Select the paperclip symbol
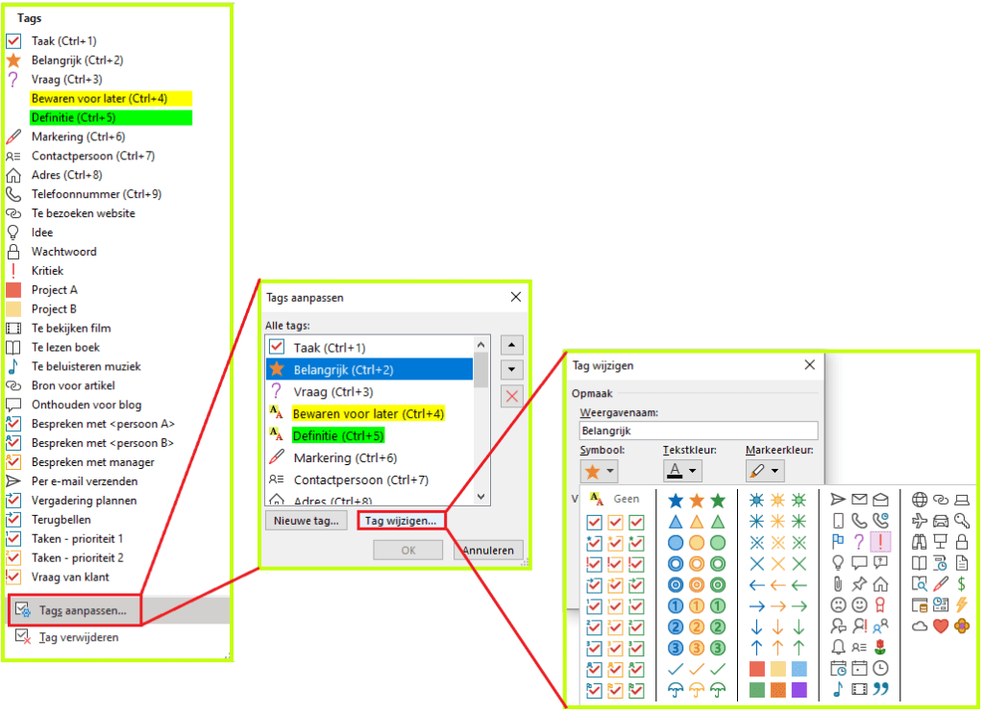The image size is (984, 713). click(x=838, y=584)
